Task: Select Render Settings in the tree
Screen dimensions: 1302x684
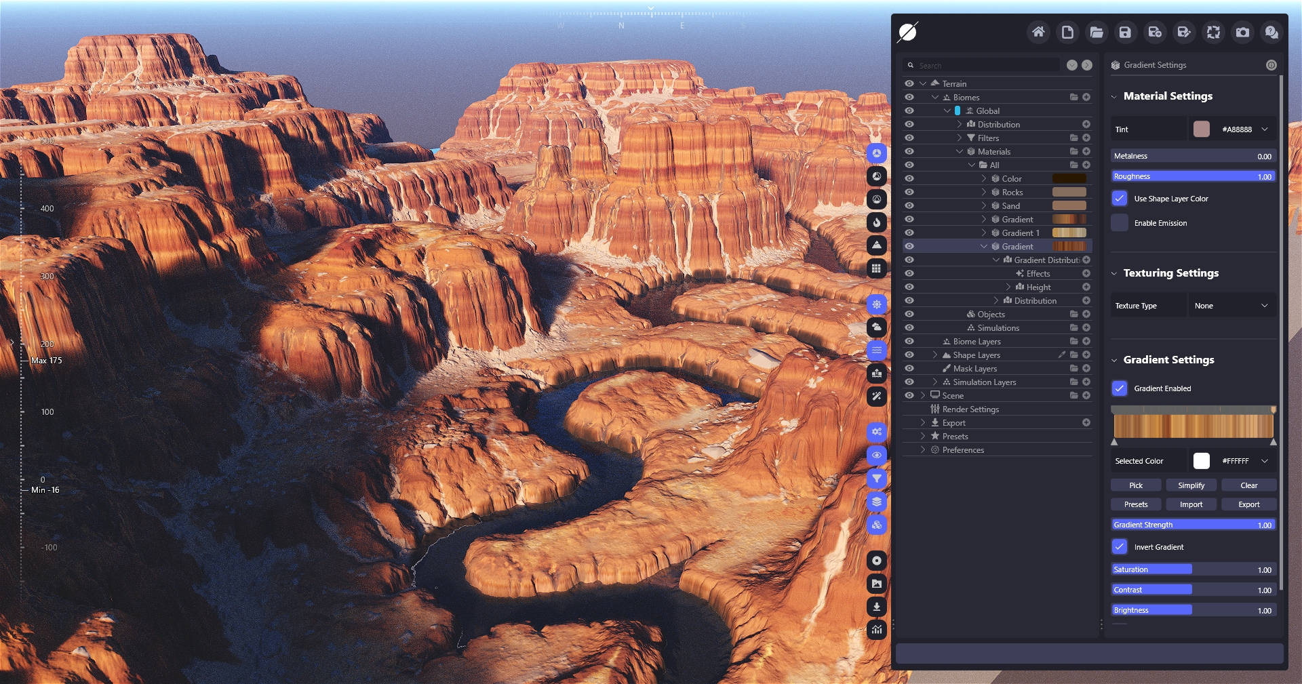Action: click(970, 409)
